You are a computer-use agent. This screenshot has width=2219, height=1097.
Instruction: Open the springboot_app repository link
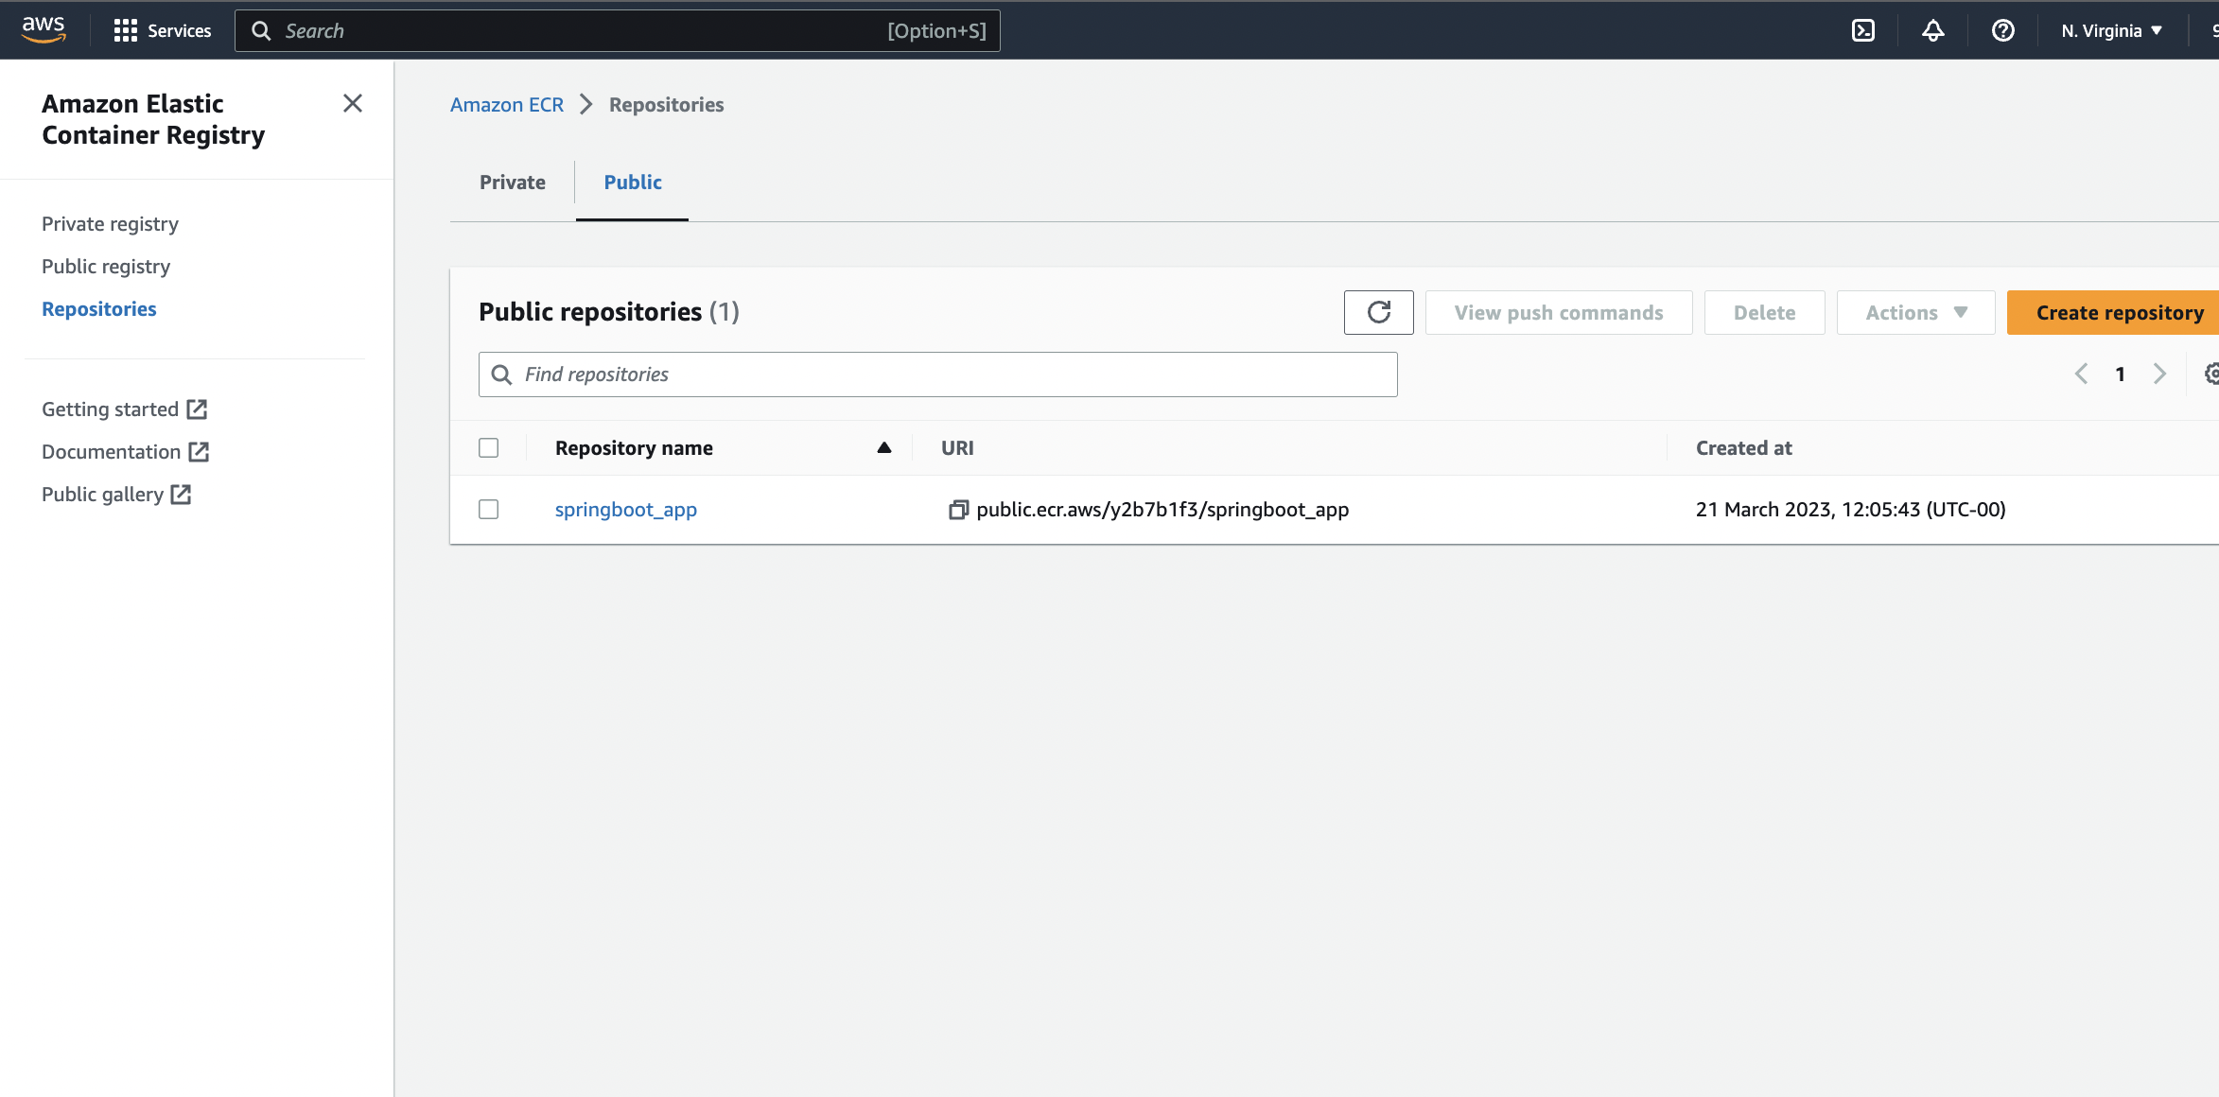pos(626,510)
